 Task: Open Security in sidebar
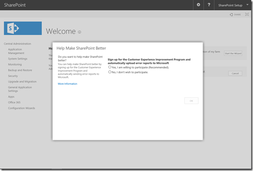coord(13,76)
